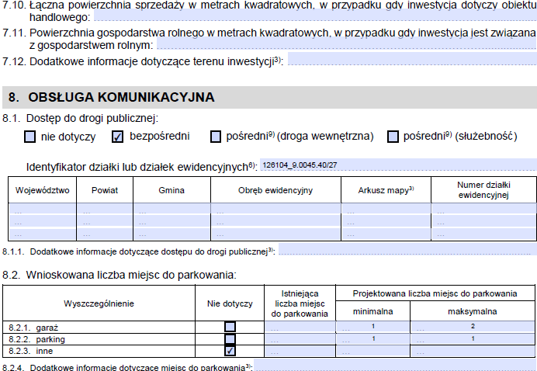Image resolution: width=537 pixels, height=371 pixels.
Task: Click parking maksymalna spaces field
Action: (473, 339)
